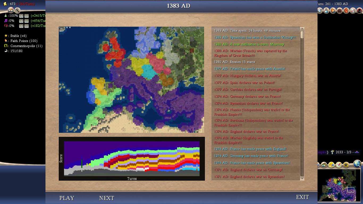This screenshot has height=204, width=363.
Task: Click the partially hidden leftmost icon by minimap
Action: [x=318, y=165]
